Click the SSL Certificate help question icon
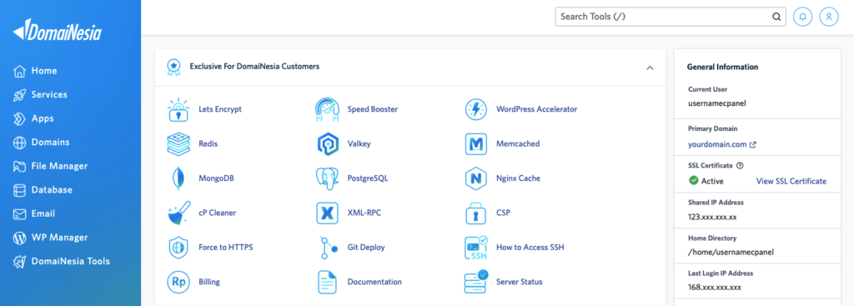The height and width of the screenshot is (306, 854). pyautogui.click(x=740, y=166)
